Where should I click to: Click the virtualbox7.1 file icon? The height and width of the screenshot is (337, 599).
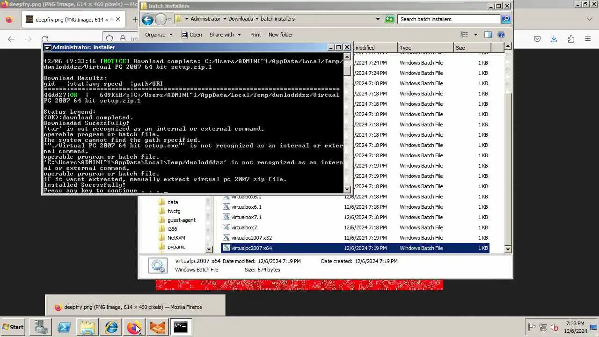pyautogui.click(x=226, y=217)
